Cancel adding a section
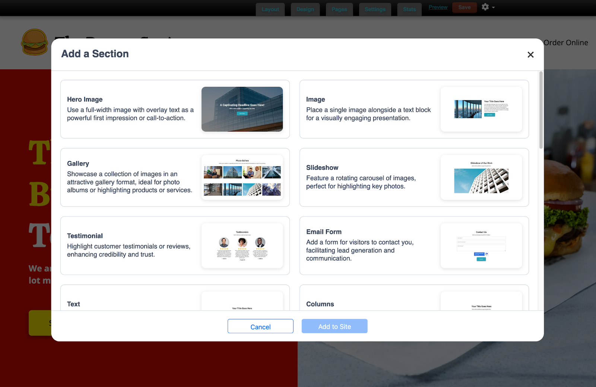The width and height of the screenshot is (596, 387). click(x=260, y=326)
